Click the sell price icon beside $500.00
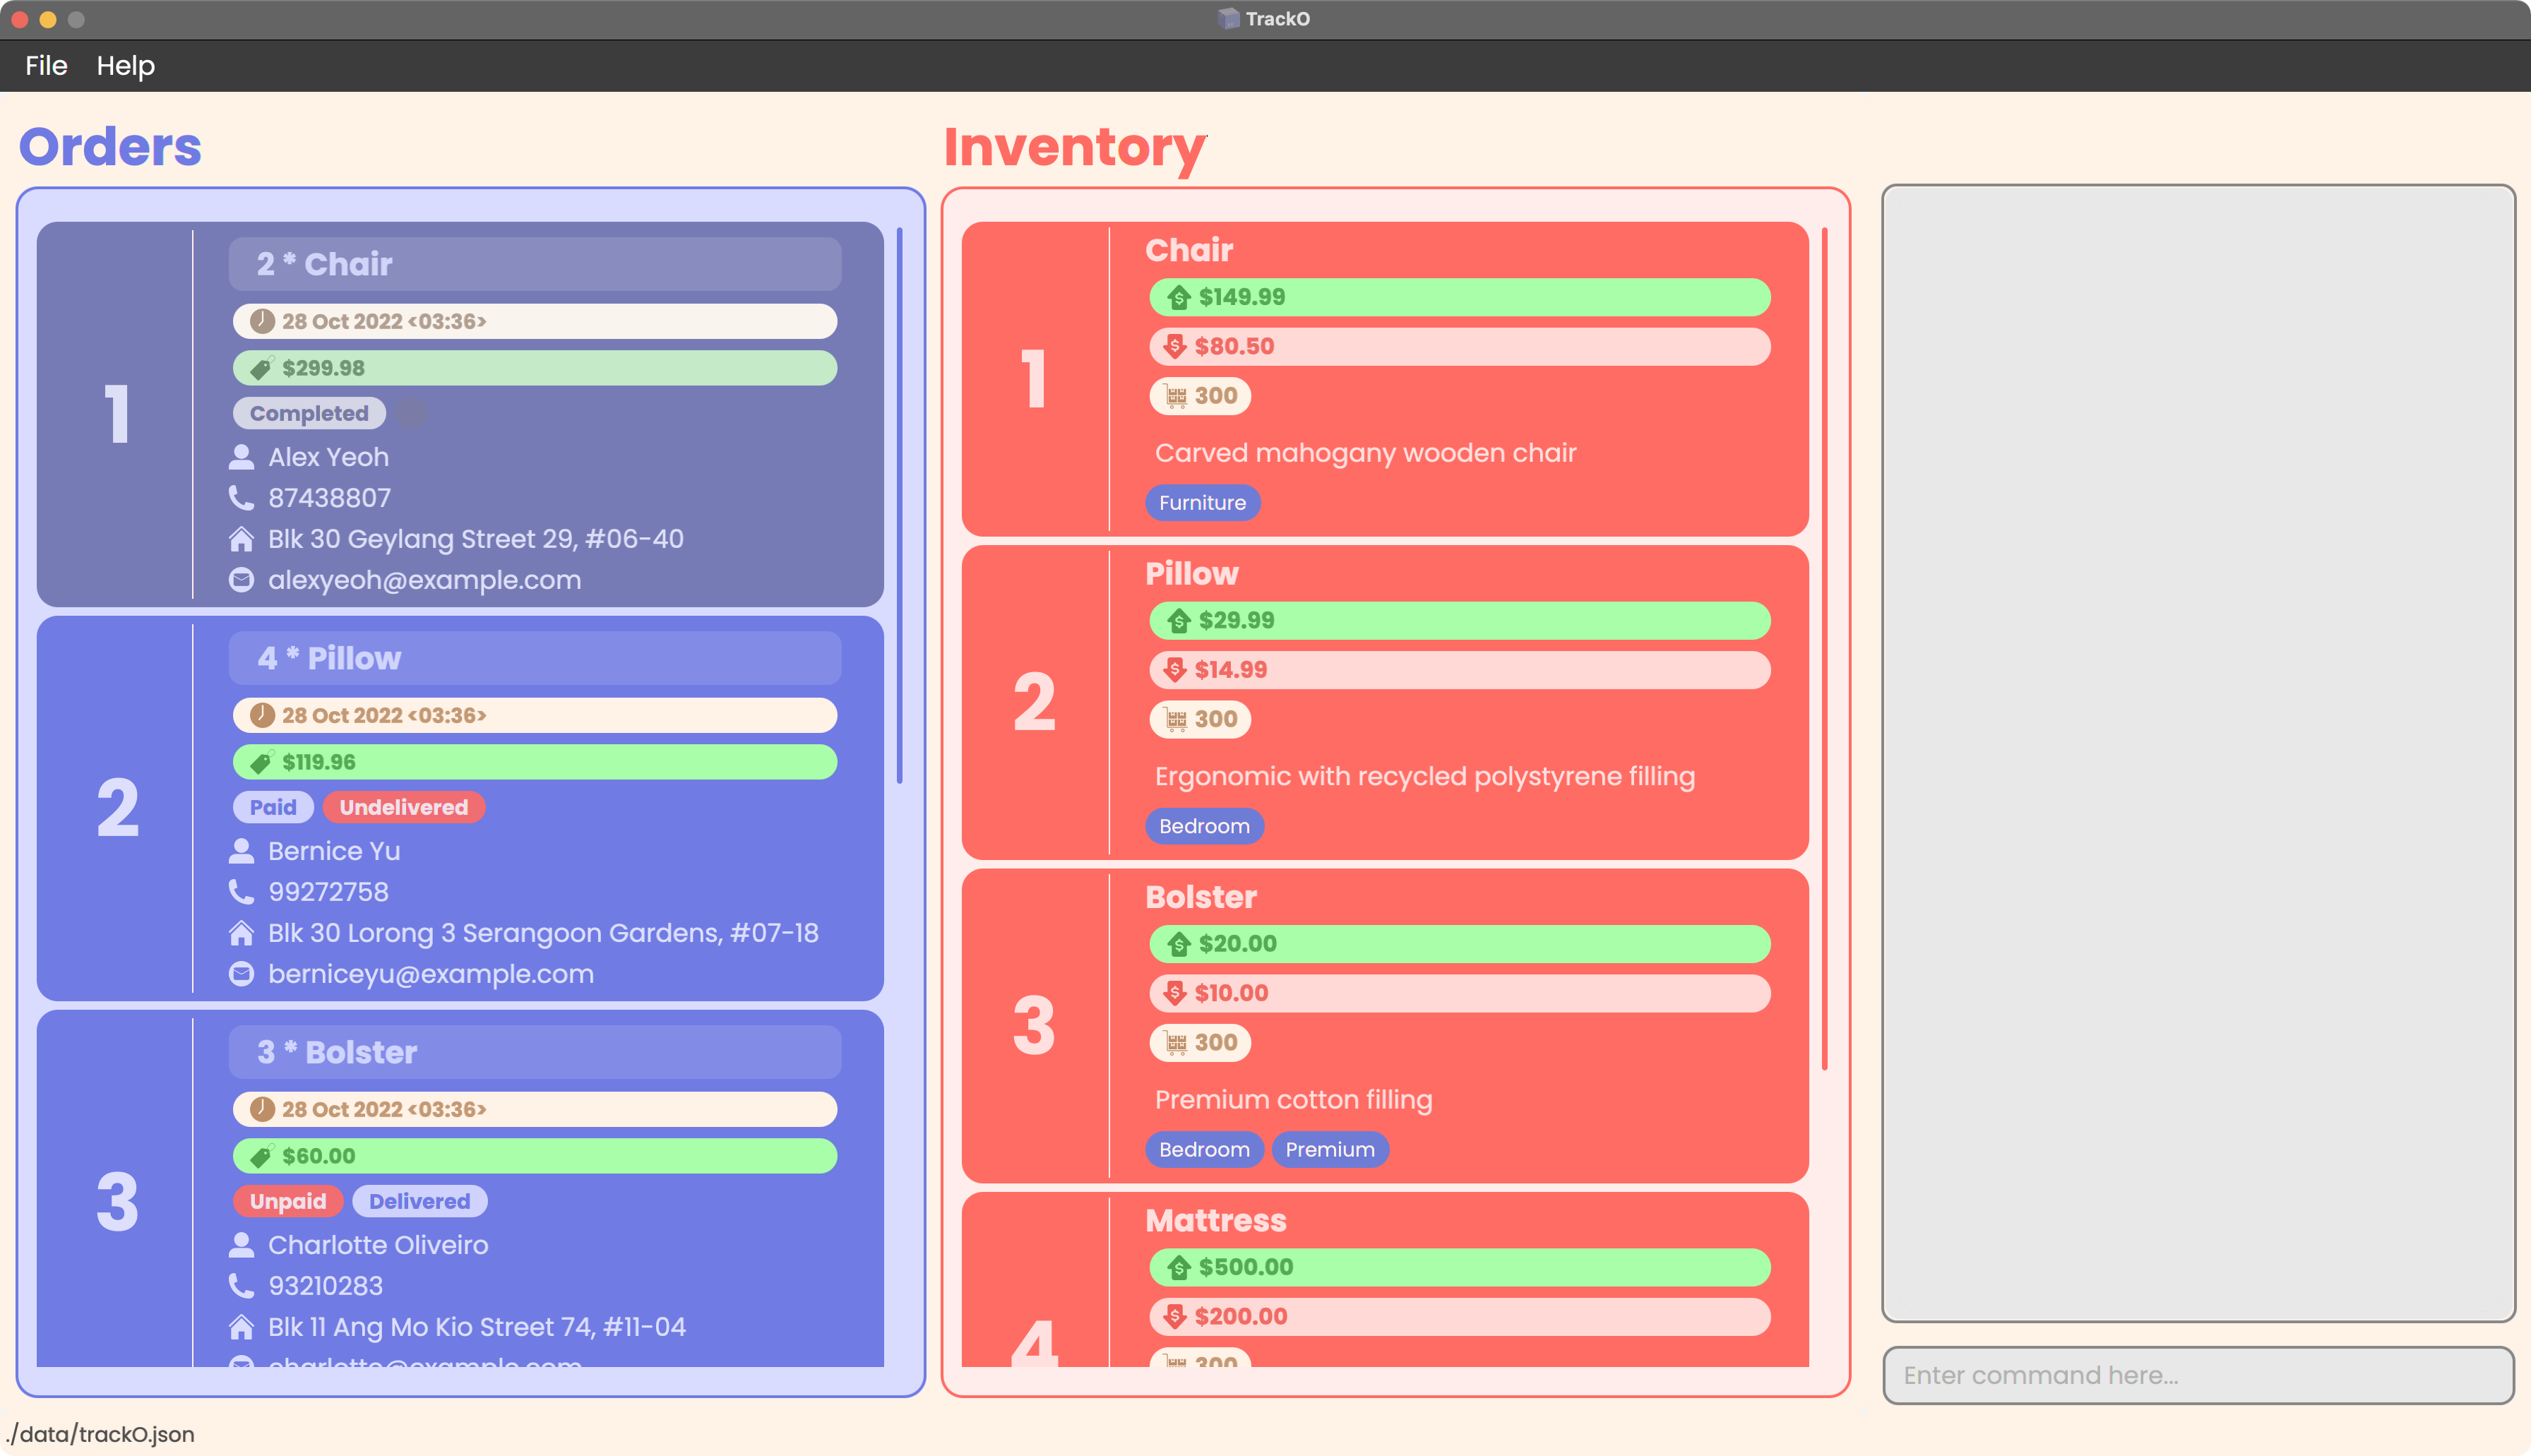The width and height of the screenshot is (2531, 1456). (x=1179, y=1267)
